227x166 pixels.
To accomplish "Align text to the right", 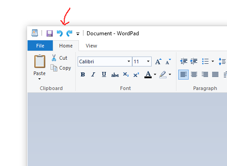I will 205,75.
